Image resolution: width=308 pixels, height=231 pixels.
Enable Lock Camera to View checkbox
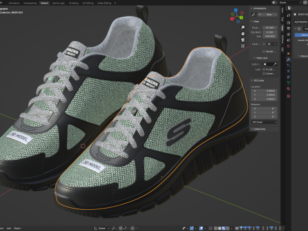264,74
